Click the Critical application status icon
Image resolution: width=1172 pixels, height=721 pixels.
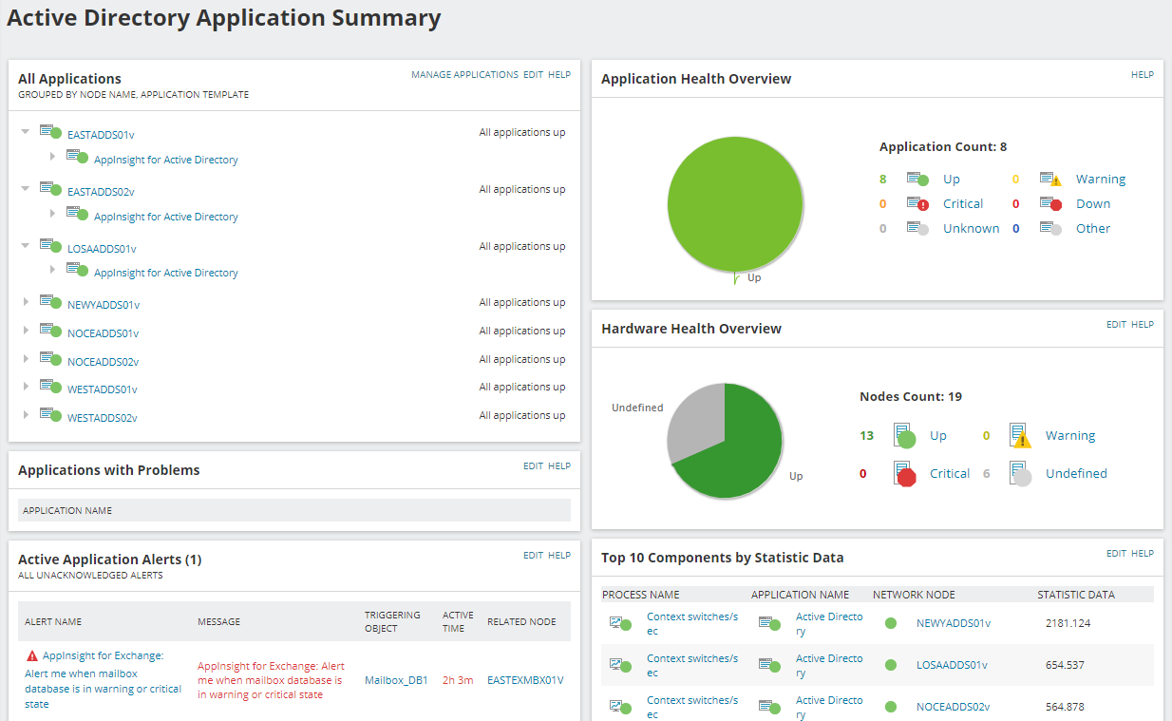click(917, 204)
